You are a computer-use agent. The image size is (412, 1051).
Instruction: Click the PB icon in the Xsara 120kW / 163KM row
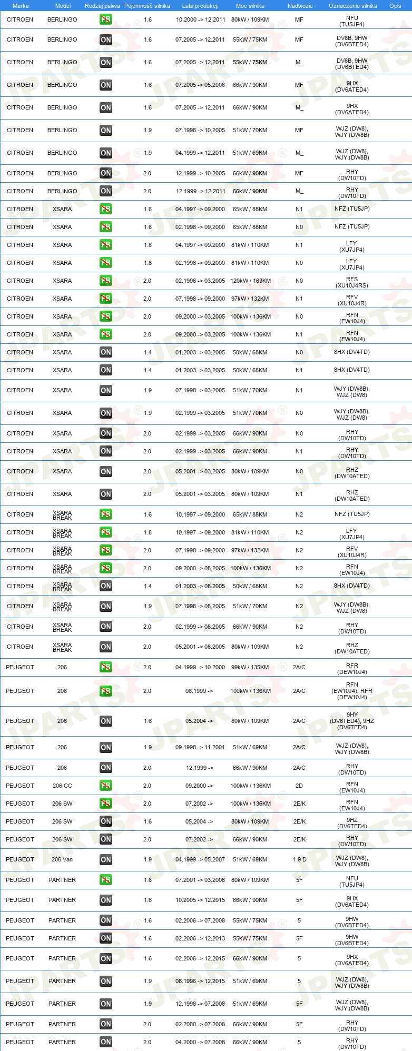click(106, 281)
